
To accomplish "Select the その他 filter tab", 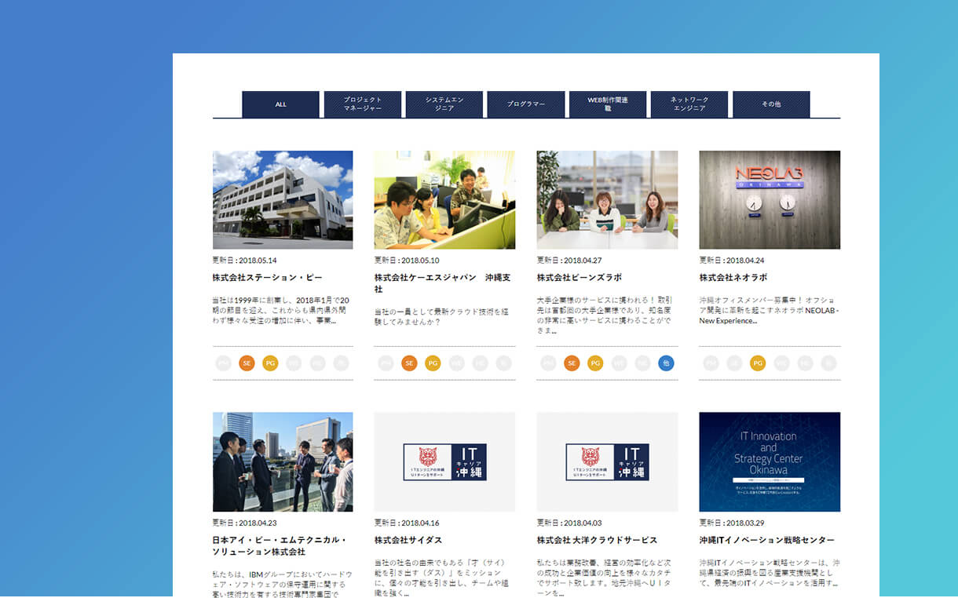I will pos(771,104).
